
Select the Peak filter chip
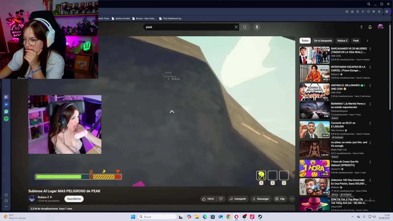point(356,41)
